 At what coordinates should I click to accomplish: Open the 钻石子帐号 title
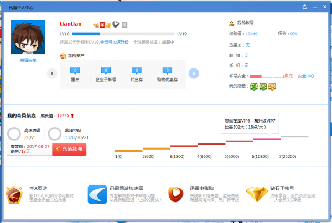(282, 188)
